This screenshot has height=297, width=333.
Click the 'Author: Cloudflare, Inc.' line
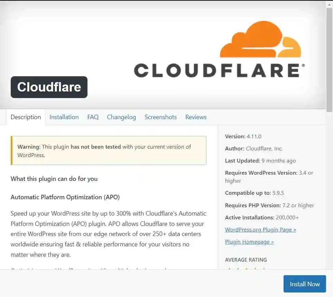254,149
